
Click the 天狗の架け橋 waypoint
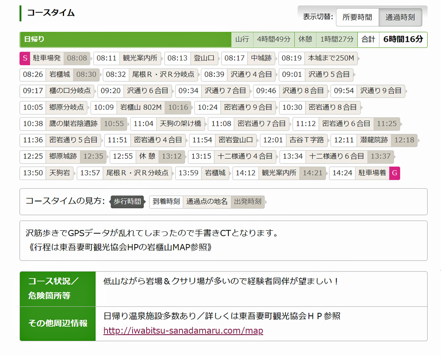[180, 124]
